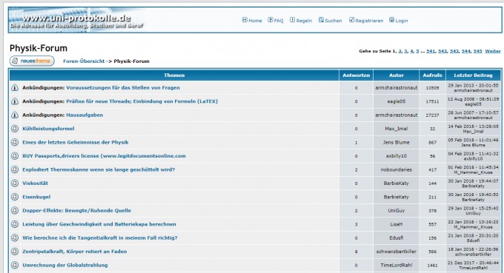Click author TimeLordRahl in Autor column

point(396,265)
